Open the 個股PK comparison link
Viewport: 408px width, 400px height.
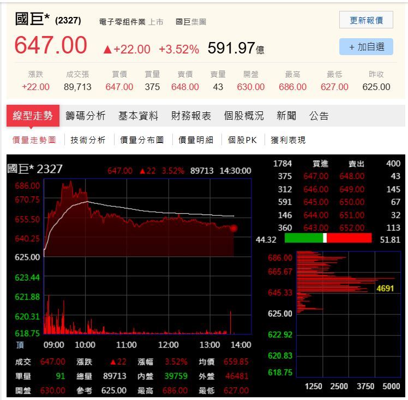click(x=242, y=140)
